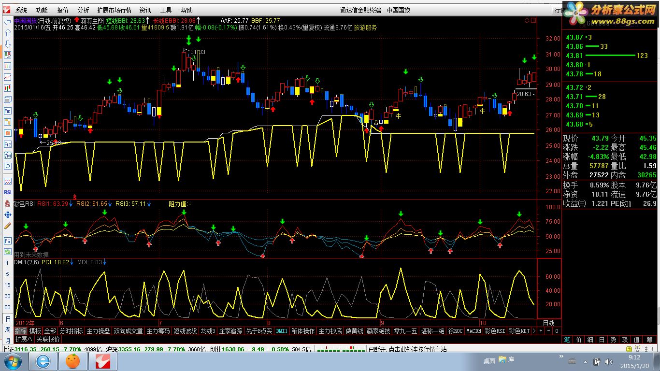The image size is (660, 371).
Task: Switch to the 主力操盘 indicator tab
Action: coord(99,331)
